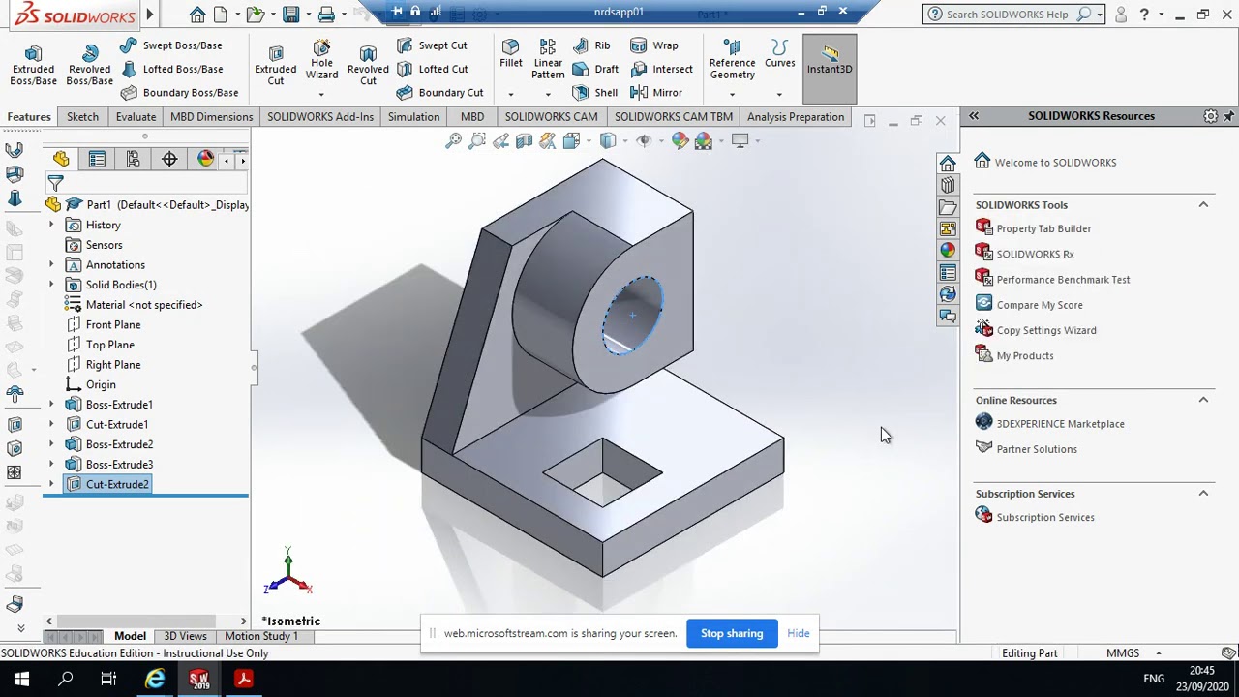Click the Search SOLIDWORKS Help field
Image resolution: width=1239 pixels, height=697 pixels.
tap(1007, 14)
